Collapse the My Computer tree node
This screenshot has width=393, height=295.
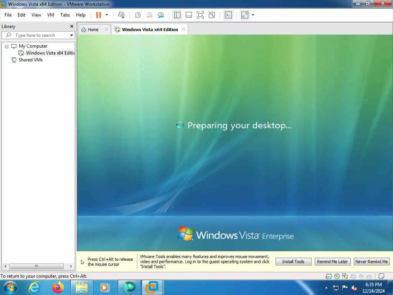7,46
